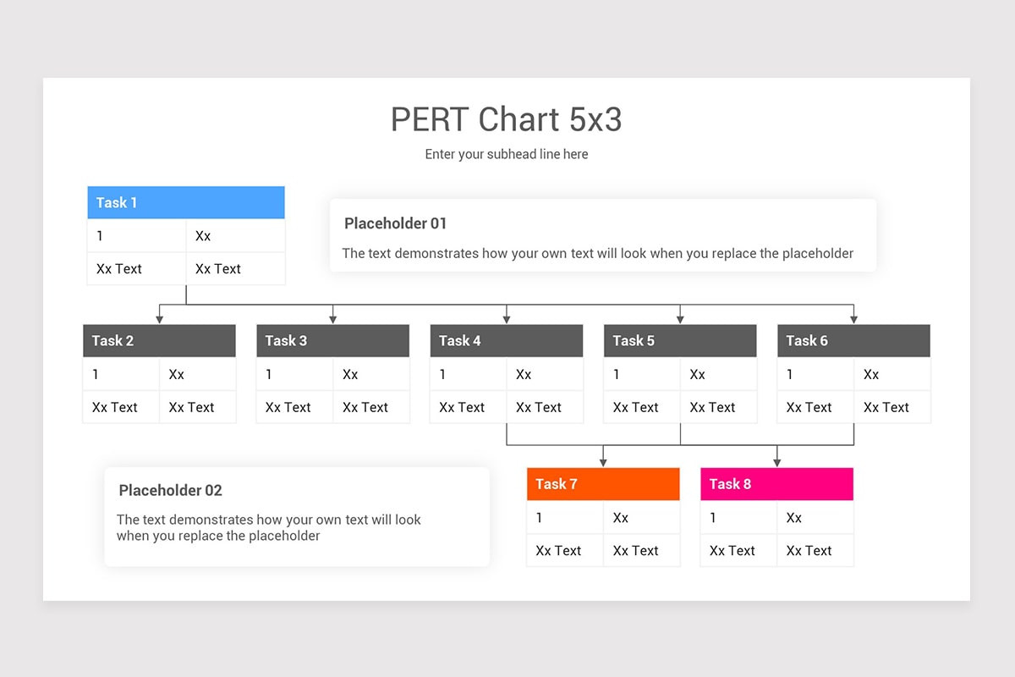Click the arrowhead pointing to Task 8
The image size is (1015, 677).
(x=776, y=462)
